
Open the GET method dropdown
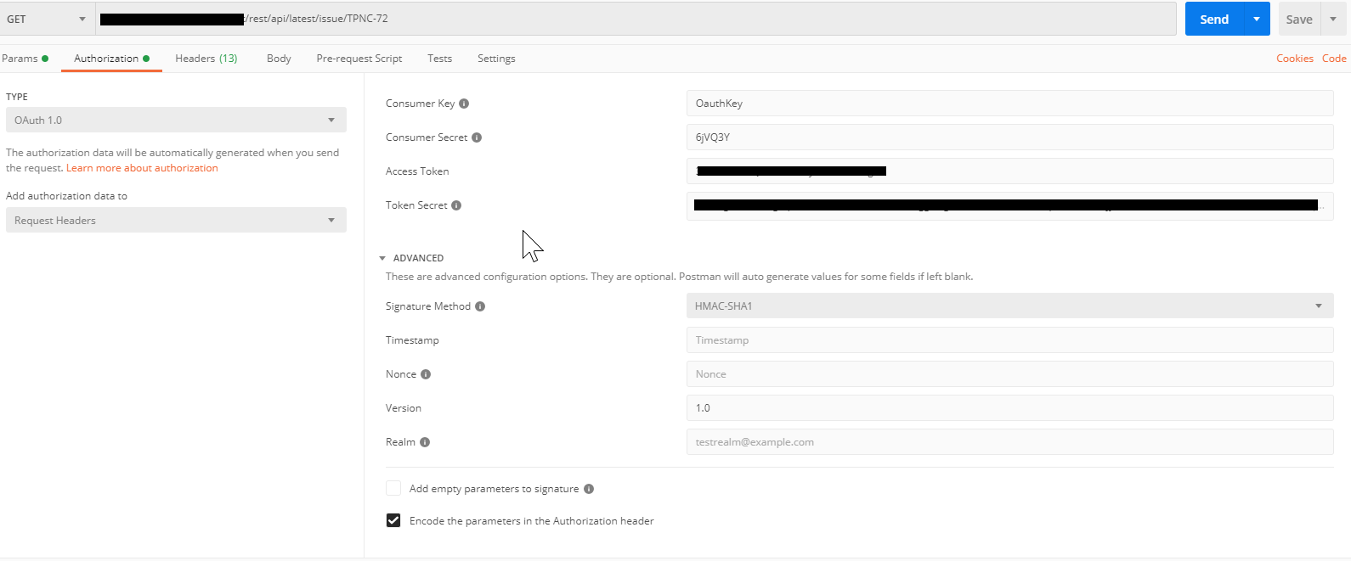point(47,19)
